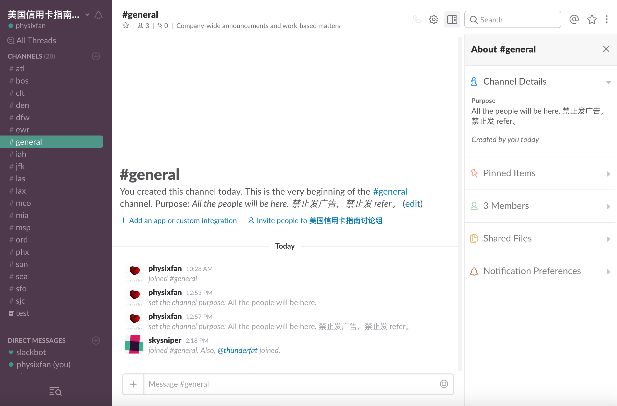The width and height of the screenshot is (617, 406).
Task: Start a call with phone icon
Action: (417, 19)
